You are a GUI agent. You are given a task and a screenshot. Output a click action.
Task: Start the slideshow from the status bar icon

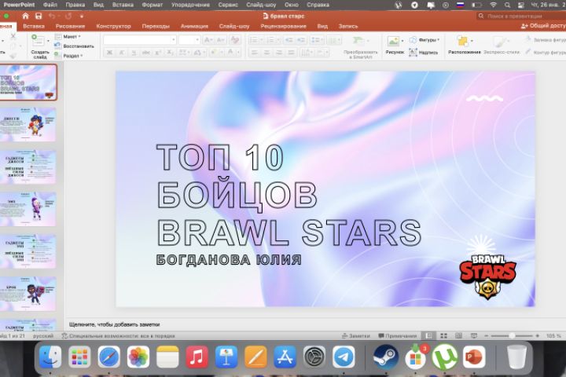pyautogui.click(x=474, y=336)
